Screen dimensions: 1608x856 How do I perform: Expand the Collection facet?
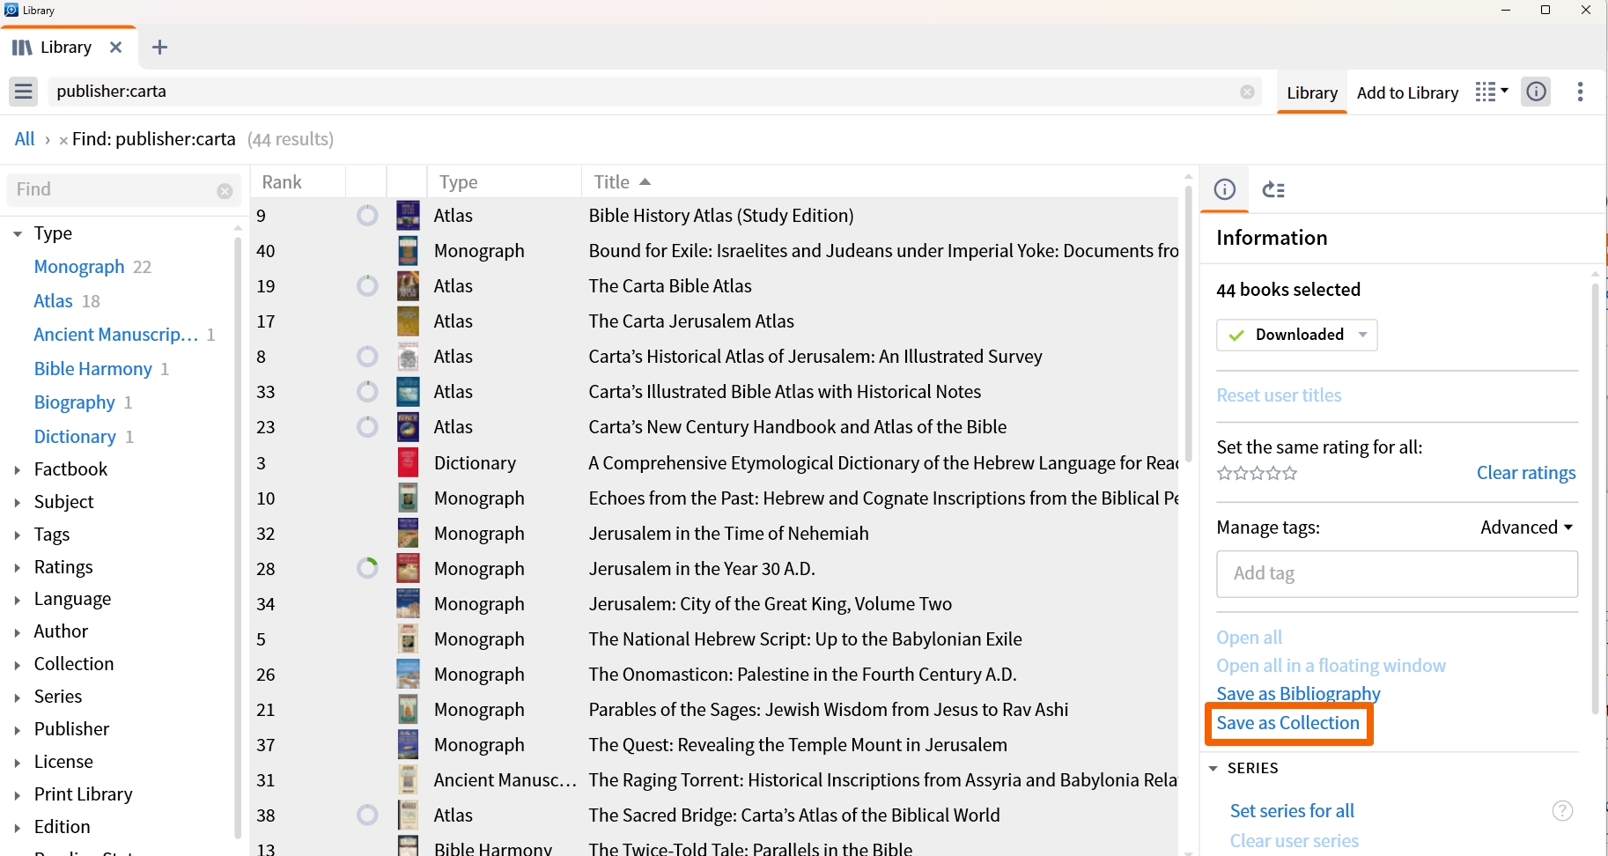pos(18,665)
